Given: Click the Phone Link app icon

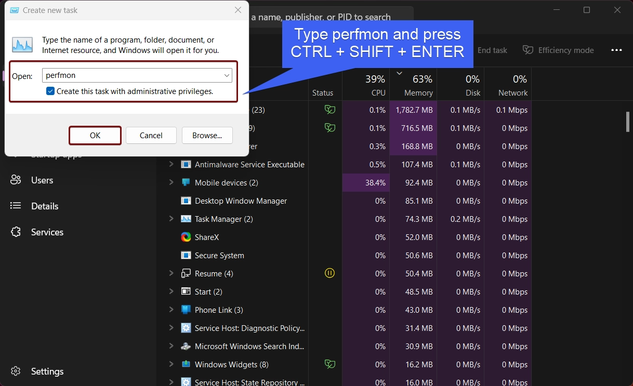Looking at the screenshot, I should (186, 310).
